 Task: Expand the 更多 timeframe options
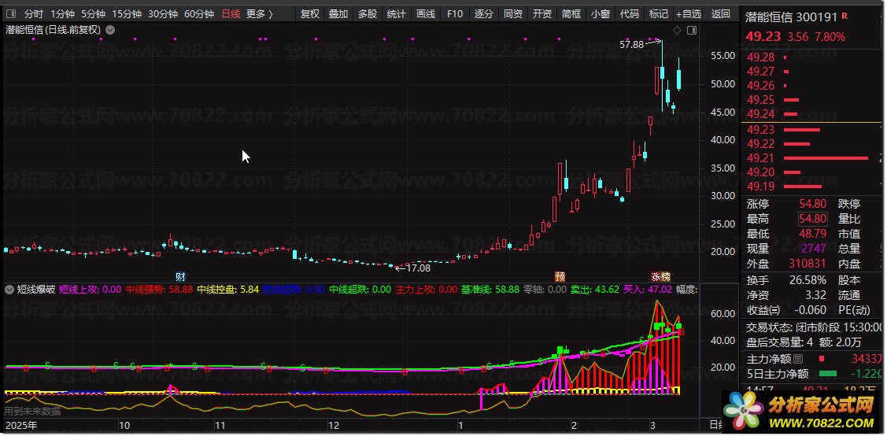[258, 14]
